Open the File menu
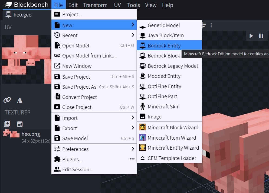The image size is (269, 193). (58, 5)
